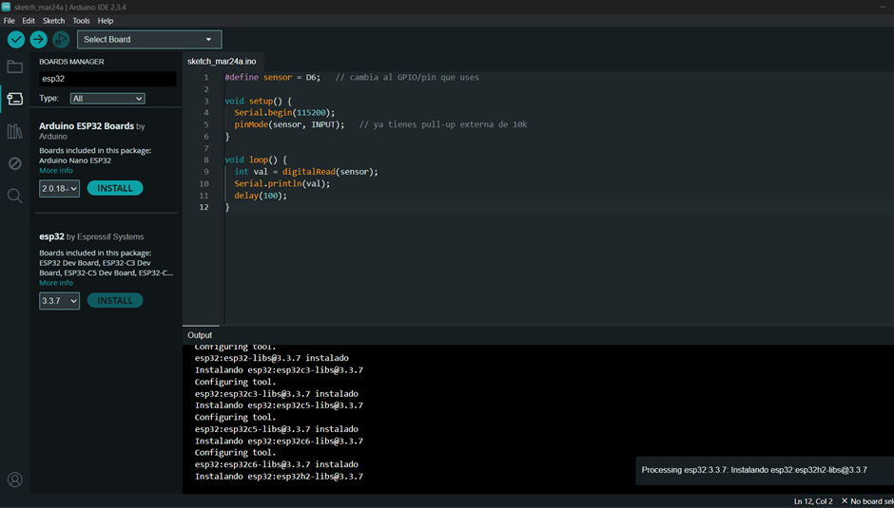Open the Sketchbook folder icon
Screen dimensions: 894x508
tap(15, 66)
